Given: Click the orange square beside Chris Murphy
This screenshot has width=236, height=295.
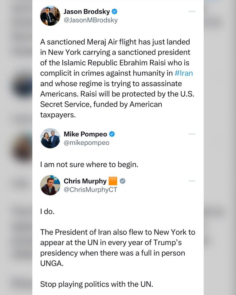Looking at the screenshot, I should [113, 181].
